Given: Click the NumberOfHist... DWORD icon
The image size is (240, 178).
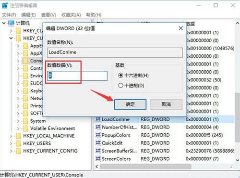Looking at the screenshot, I should click(98, 127).
